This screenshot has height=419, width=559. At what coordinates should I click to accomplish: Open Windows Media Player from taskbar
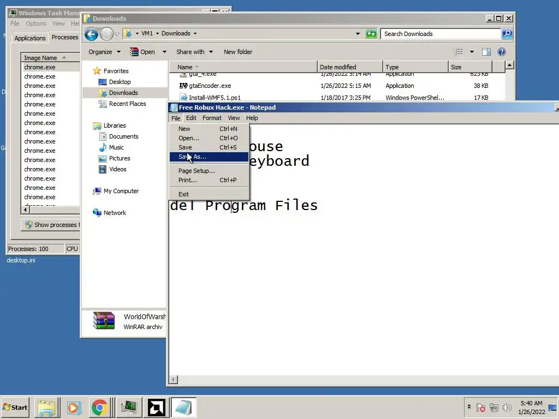[x=74, y=407]
